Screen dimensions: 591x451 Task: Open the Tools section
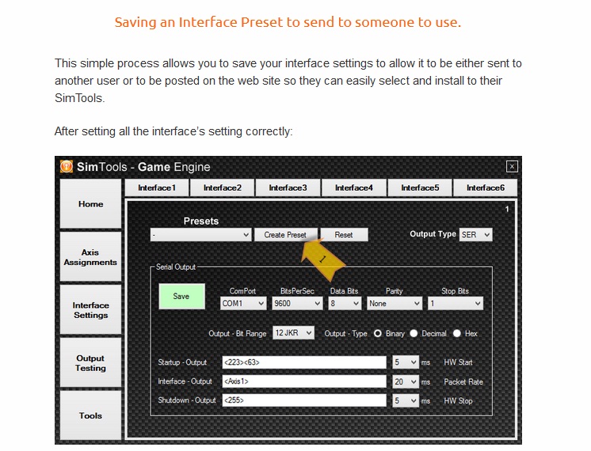pos(90,415)
